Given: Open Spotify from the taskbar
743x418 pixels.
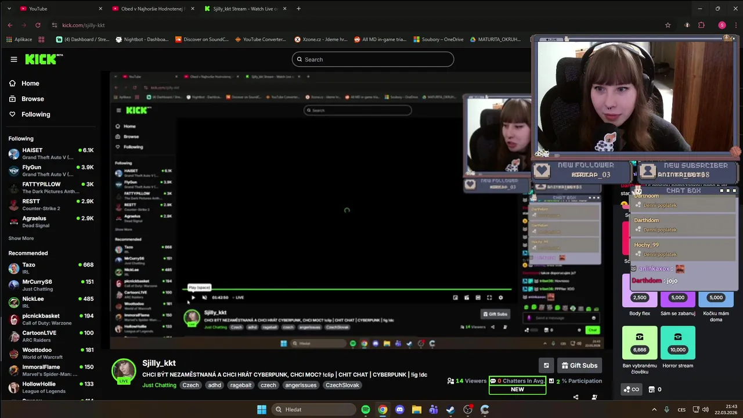Looking at the screenshot, I should 366,409.
